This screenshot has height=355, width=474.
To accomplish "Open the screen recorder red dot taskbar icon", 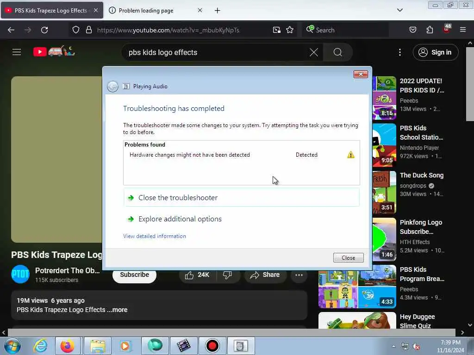I will [x=212, y=346].
